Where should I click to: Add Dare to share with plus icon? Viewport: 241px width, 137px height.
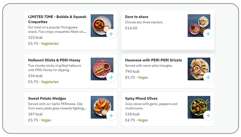(x=208, y=34)
